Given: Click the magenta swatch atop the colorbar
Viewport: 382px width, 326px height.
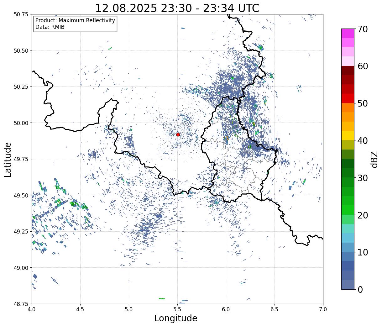Looking at the screenshot, I should pos(348,33).
